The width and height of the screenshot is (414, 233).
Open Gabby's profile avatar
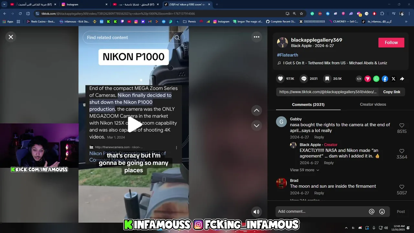(x=281, y=122)
